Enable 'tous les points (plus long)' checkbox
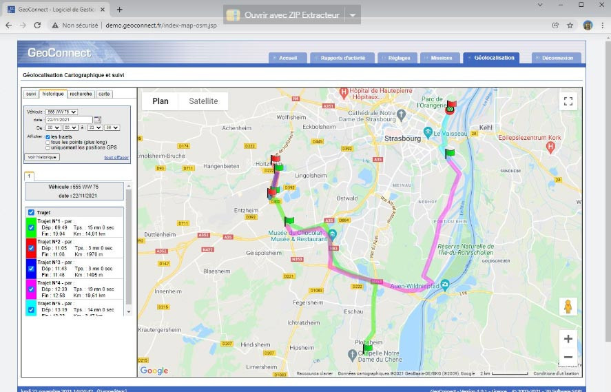The height and width of the screenshot is (392, 611). 48,142
